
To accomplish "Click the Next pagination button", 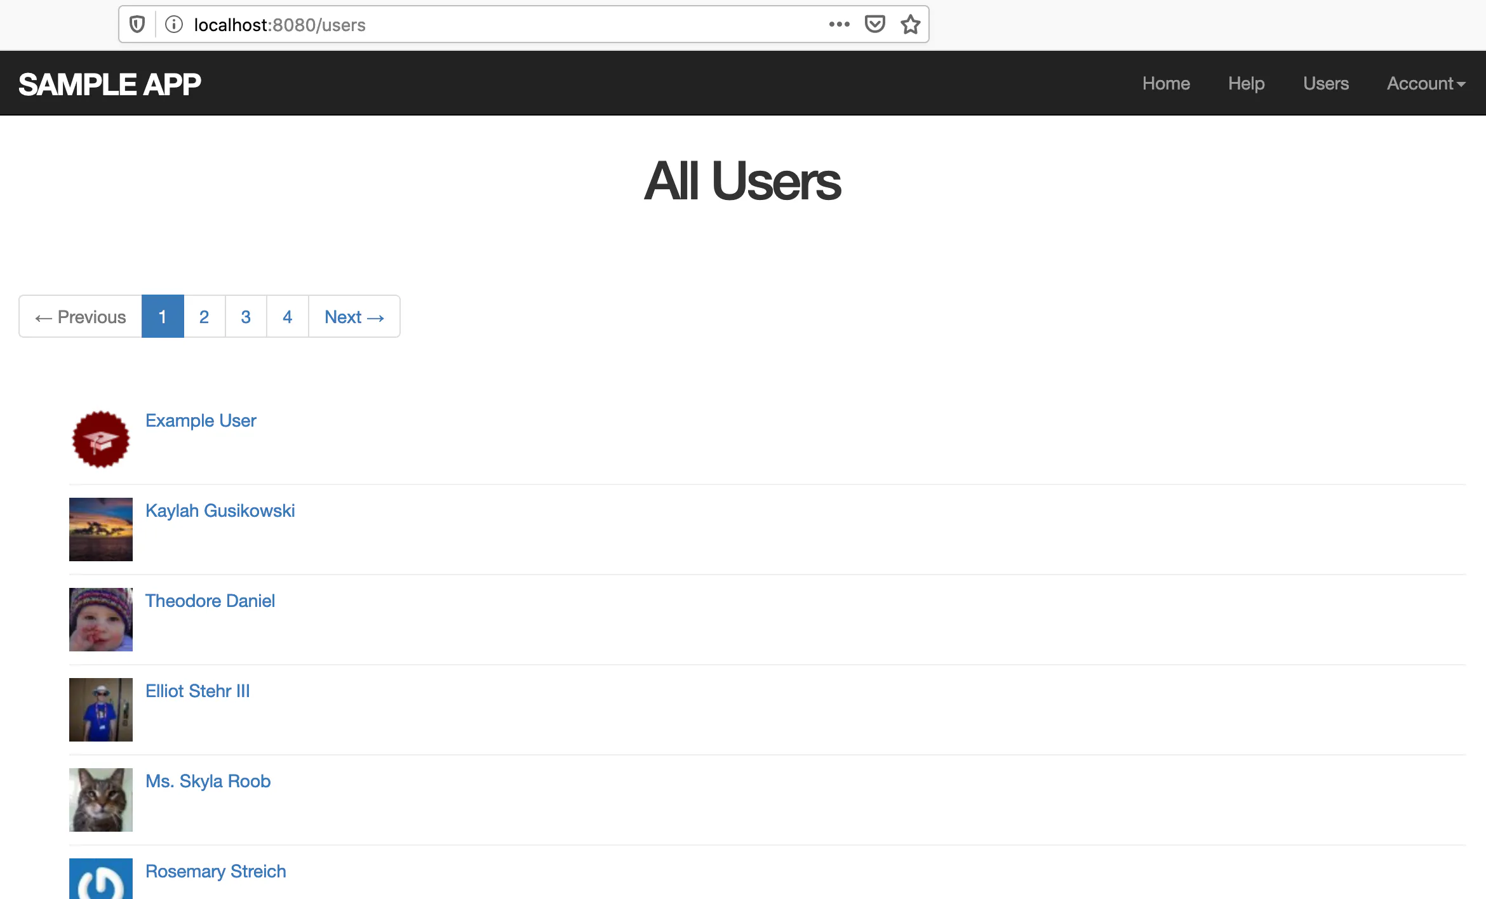I will point(354,316).
